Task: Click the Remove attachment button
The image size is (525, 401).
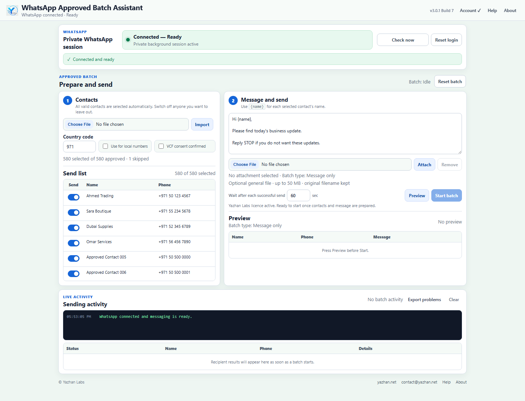Action: (x=450, y=164)
